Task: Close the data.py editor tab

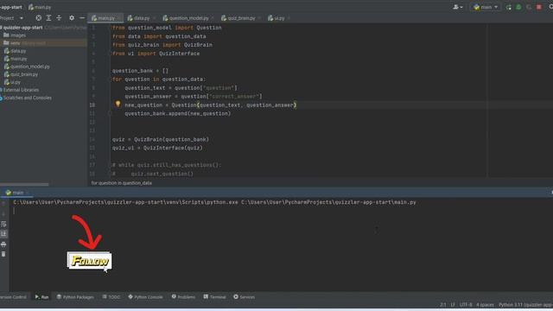Action: (155, 18)
